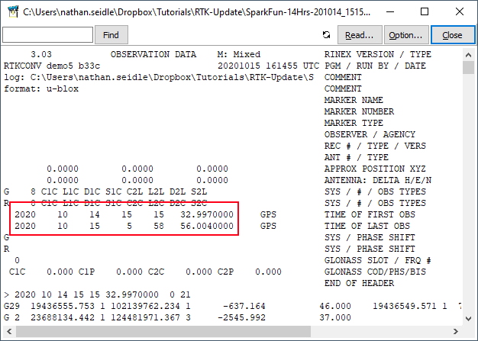The height and width of the screenshot is (341, 478).
Task: Click 'TIME OF LAST OBS' label
Action: [367, 227]
